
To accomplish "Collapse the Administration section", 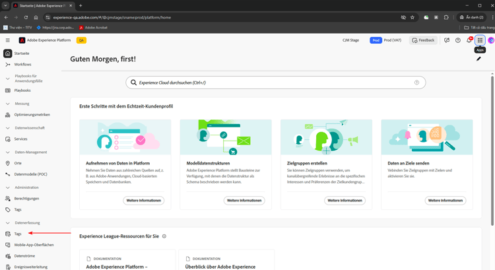I will click(x=7, y=187).
